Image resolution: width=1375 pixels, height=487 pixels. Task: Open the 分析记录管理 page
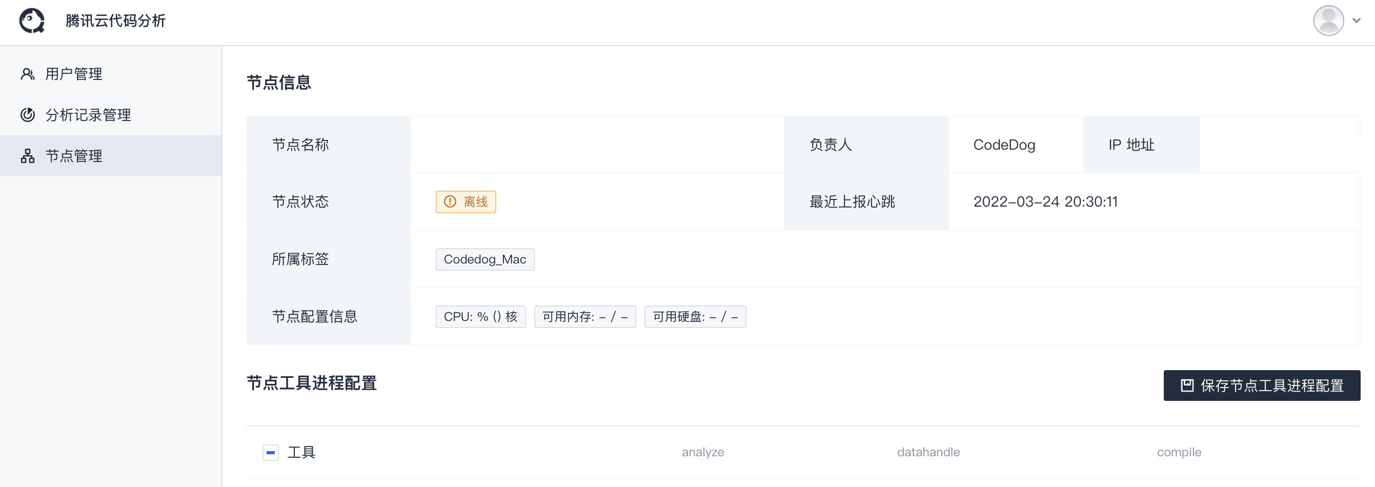87,115
